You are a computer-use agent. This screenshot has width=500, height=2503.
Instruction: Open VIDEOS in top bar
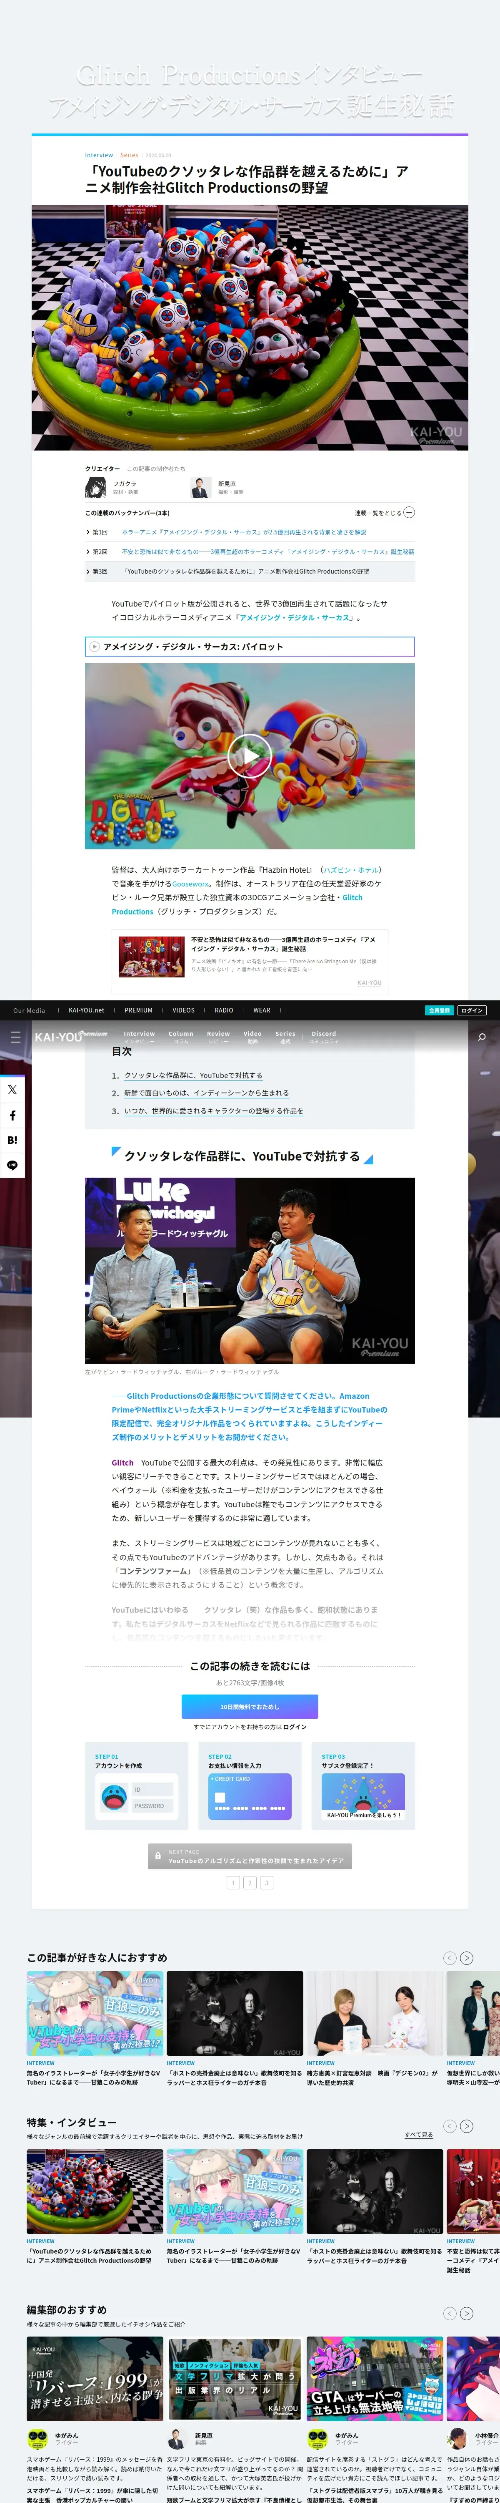pyautogui.click(x=183, y=1010)
